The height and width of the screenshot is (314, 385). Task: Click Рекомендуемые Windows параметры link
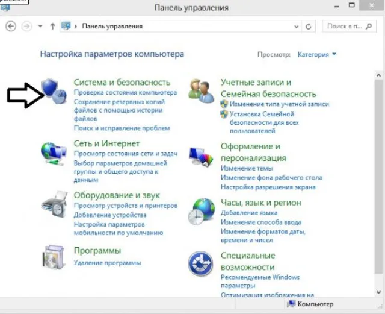tap(260, 281)
